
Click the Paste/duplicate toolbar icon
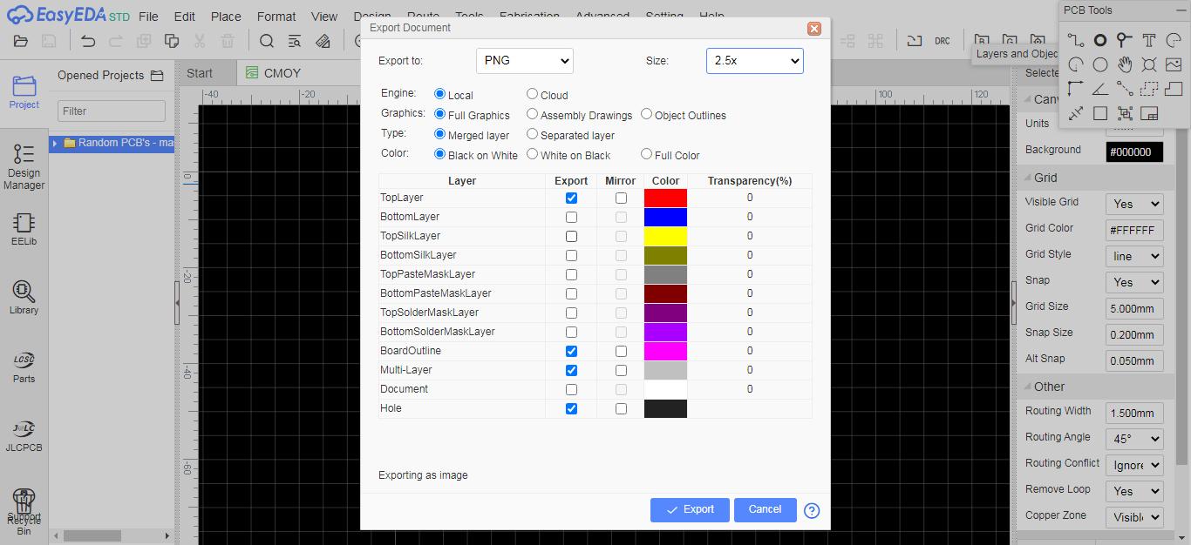(172, 41)
